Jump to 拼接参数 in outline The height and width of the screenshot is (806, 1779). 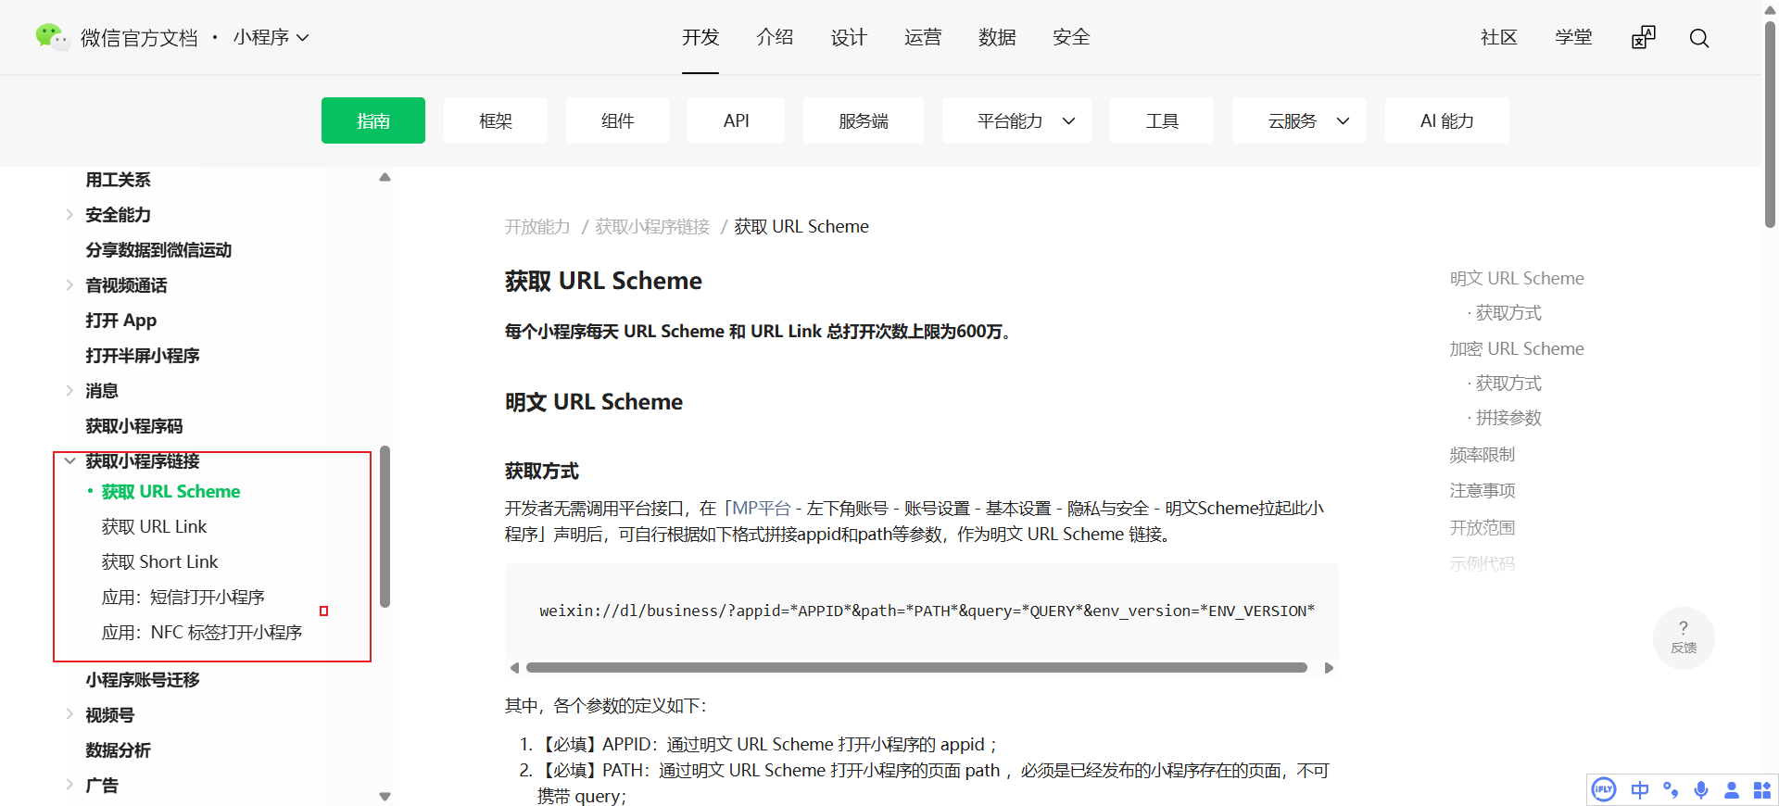tap(1508, 418)
